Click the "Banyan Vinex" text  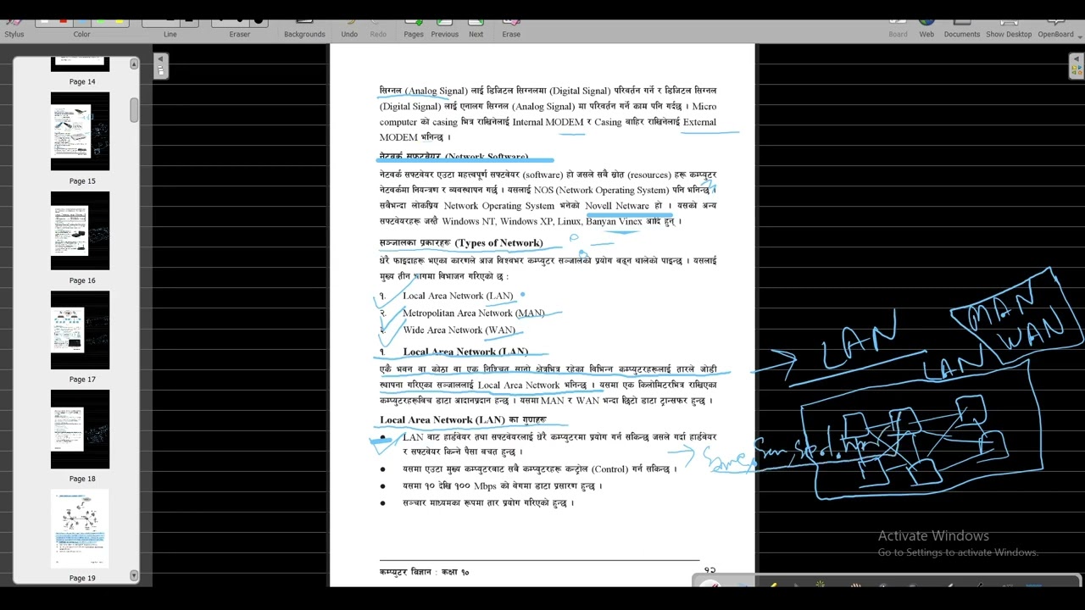(x=614, y=221)
